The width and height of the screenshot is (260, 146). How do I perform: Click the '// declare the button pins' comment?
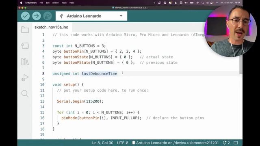click(175, 118)
